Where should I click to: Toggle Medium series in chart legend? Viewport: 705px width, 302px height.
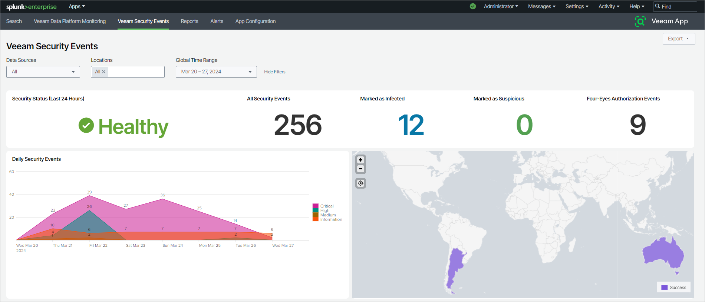325,215
